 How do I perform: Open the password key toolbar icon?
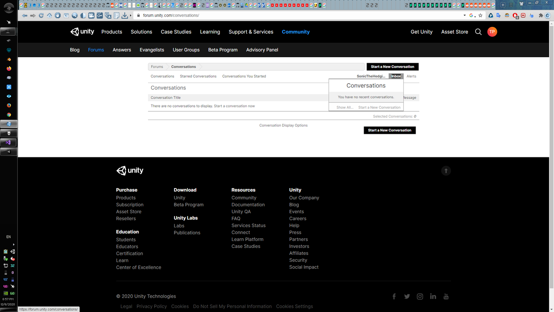point(100,15)
